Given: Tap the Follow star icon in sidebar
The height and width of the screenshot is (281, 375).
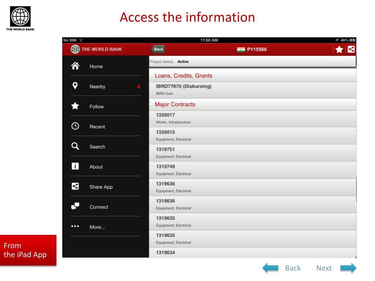Looking at the screenshot, I should point(75,106).
